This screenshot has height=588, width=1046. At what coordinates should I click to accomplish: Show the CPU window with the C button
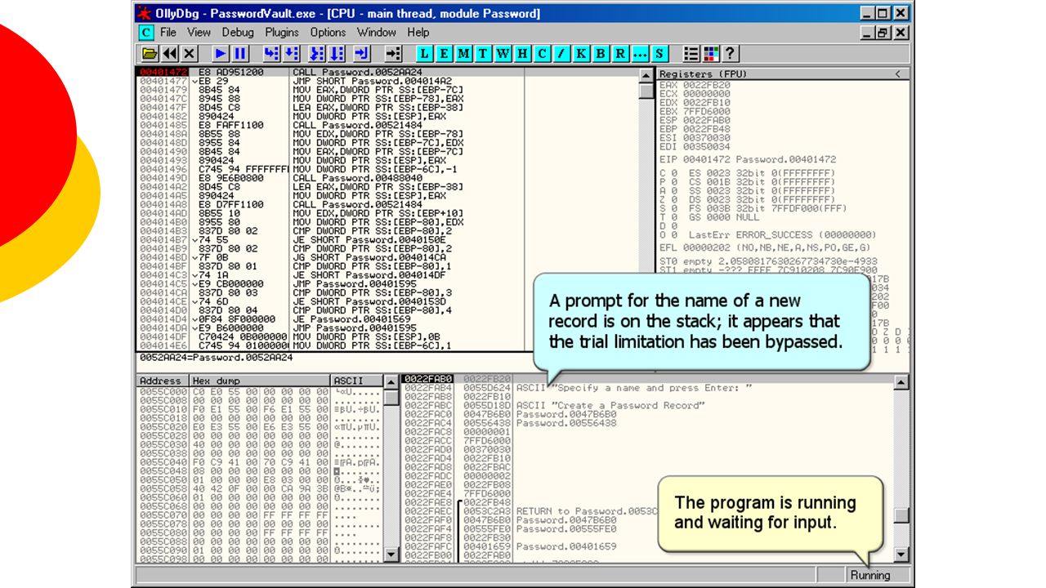pos(543,54)
